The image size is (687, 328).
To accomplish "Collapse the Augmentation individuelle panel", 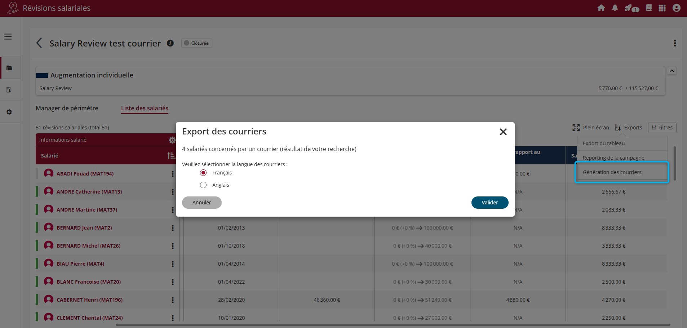I will click(x=672, y=71).
